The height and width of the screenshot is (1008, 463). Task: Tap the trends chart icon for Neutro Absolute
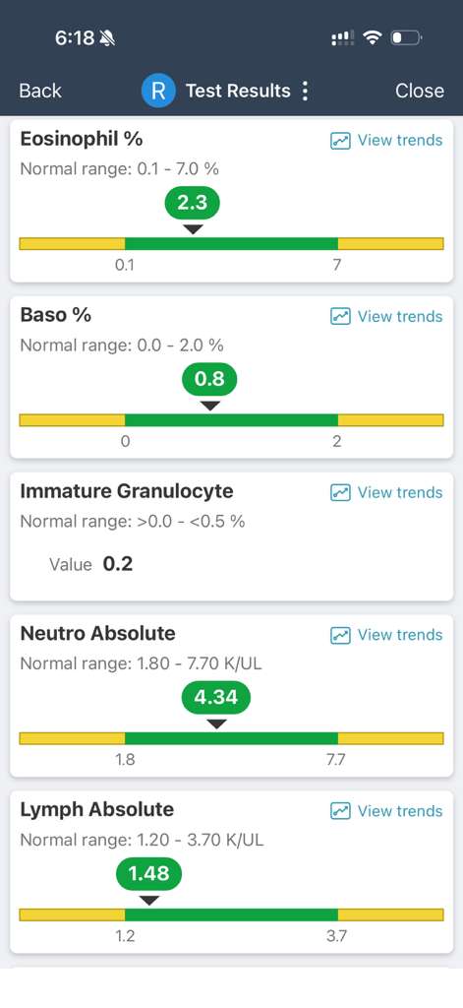coord(340,635)
